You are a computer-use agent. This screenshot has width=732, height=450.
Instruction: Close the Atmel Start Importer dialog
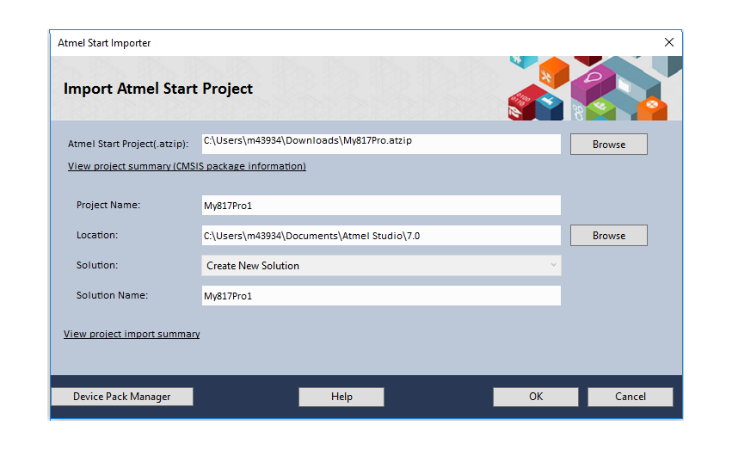[669, 42]
